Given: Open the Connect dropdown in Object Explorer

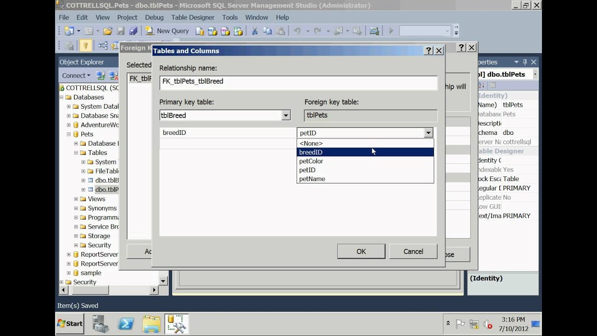Looking at the screenshot, I should (76, 75).
